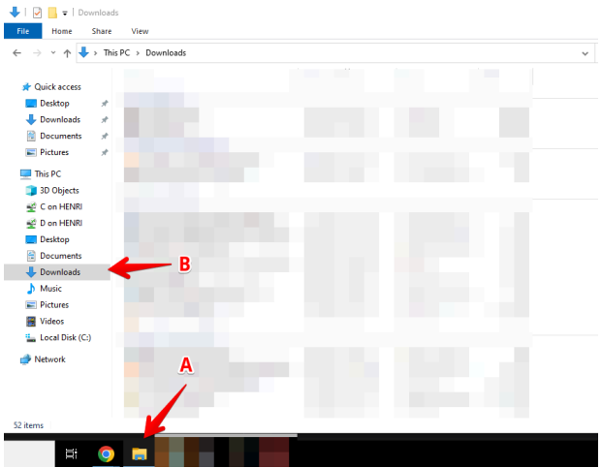Click the Properties icon in the title bar
602x468 pixels.
pyautogui.click(x=37, y=13)
